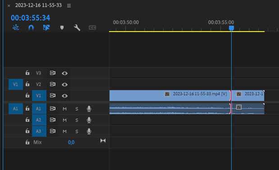
Task: Target the V2 track header label
Action: point(38,84)
